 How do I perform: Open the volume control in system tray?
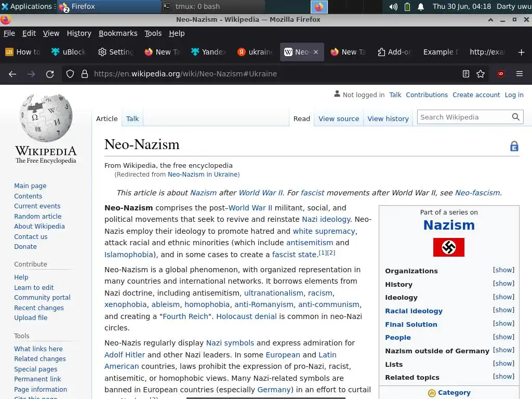[x=393, y=6]
